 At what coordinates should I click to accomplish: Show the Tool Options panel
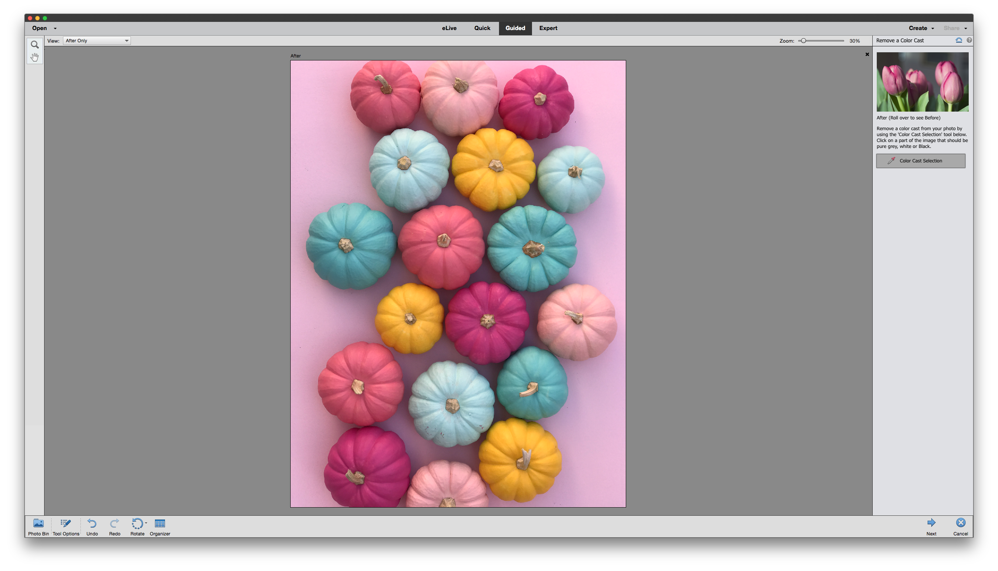[x=66, y=527]
